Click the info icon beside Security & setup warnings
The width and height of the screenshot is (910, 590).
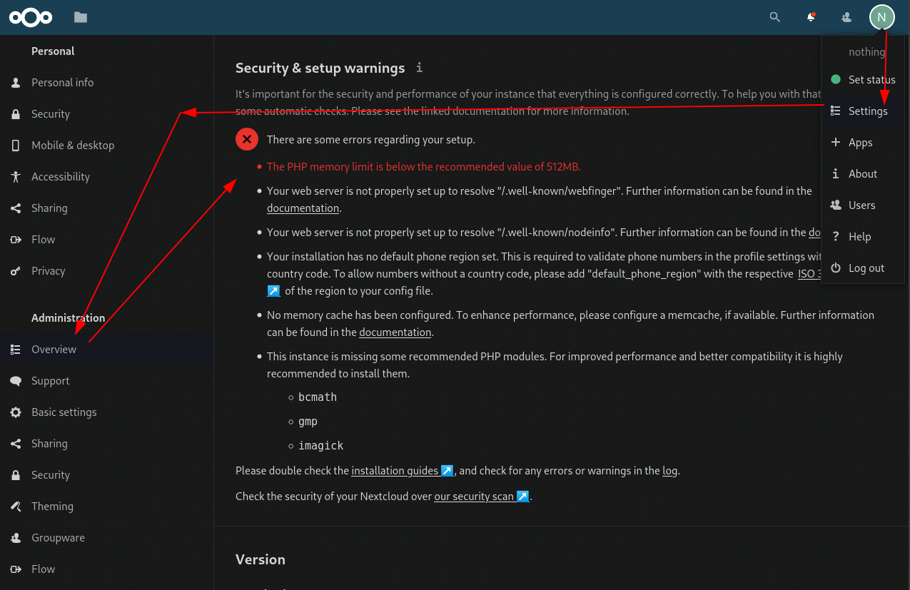click(x=419, y=68)
